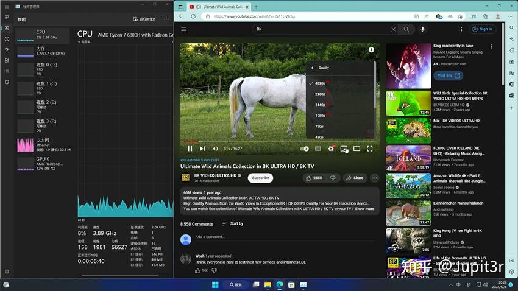Close the Ultimate Wild Animals tab

(246, 7)
